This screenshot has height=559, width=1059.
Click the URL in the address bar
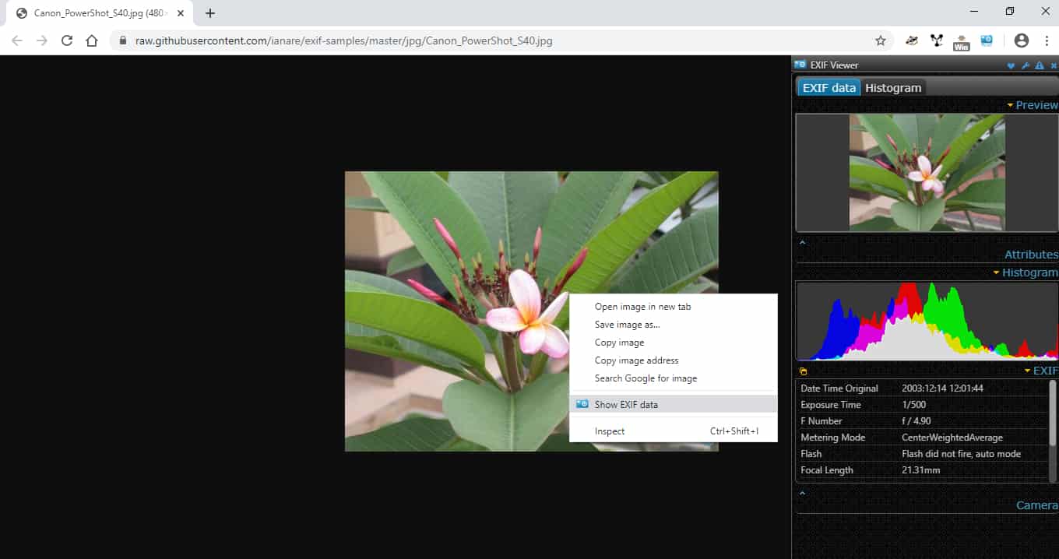tap(343, 40)
